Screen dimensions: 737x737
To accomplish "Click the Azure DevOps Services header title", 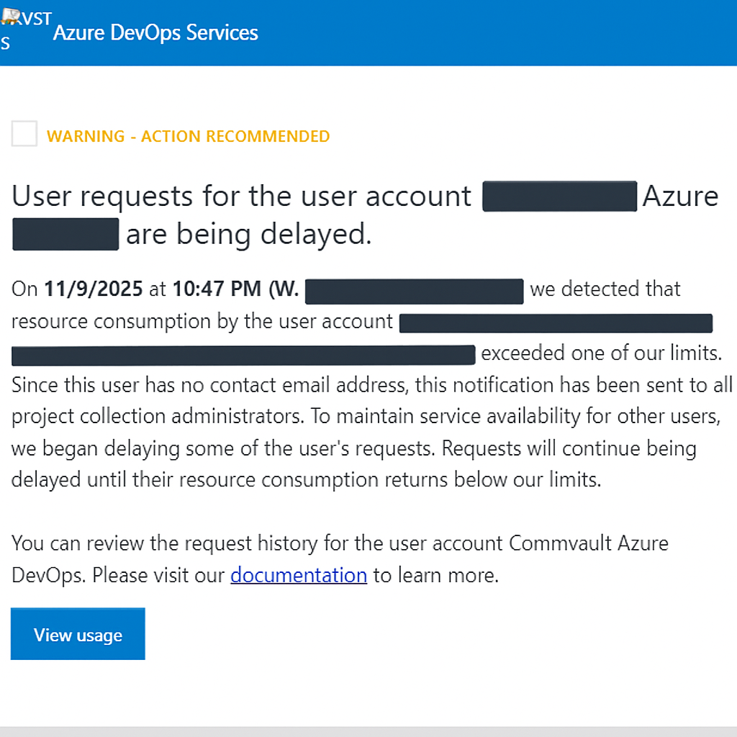I will click(155, 33).
